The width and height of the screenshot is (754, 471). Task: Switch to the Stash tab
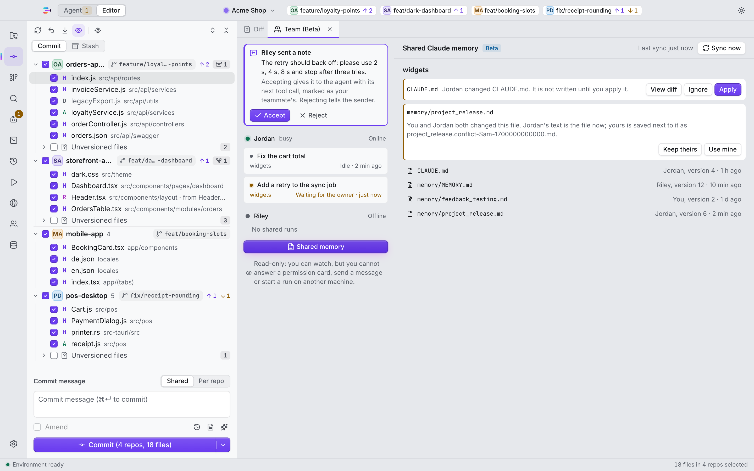click(85, 46)
